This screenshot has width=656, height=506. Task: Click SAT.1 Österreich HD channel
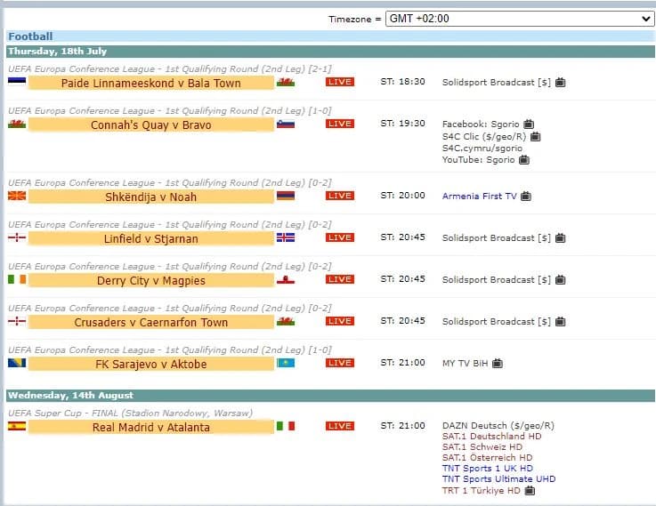click(488, 457)
